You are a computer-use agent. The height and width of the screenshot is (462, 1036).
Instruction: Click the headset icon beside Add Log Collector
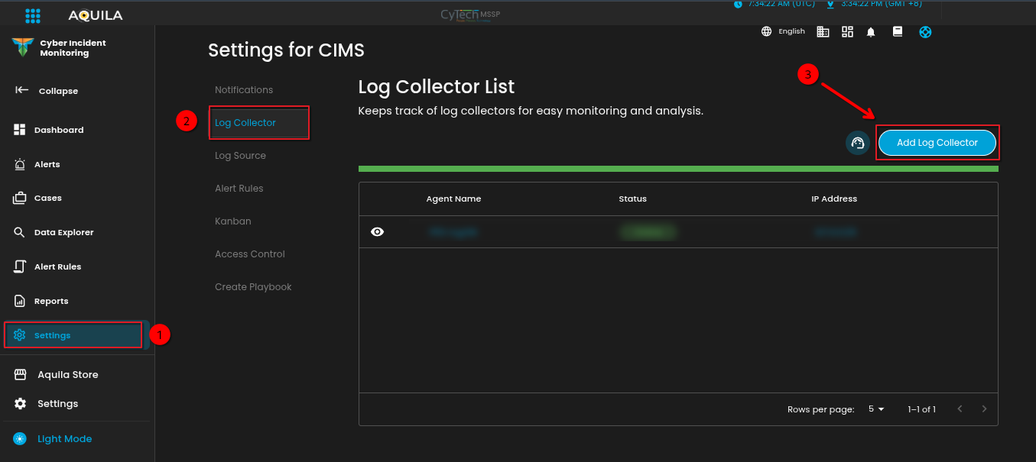(x=857, y=143)
